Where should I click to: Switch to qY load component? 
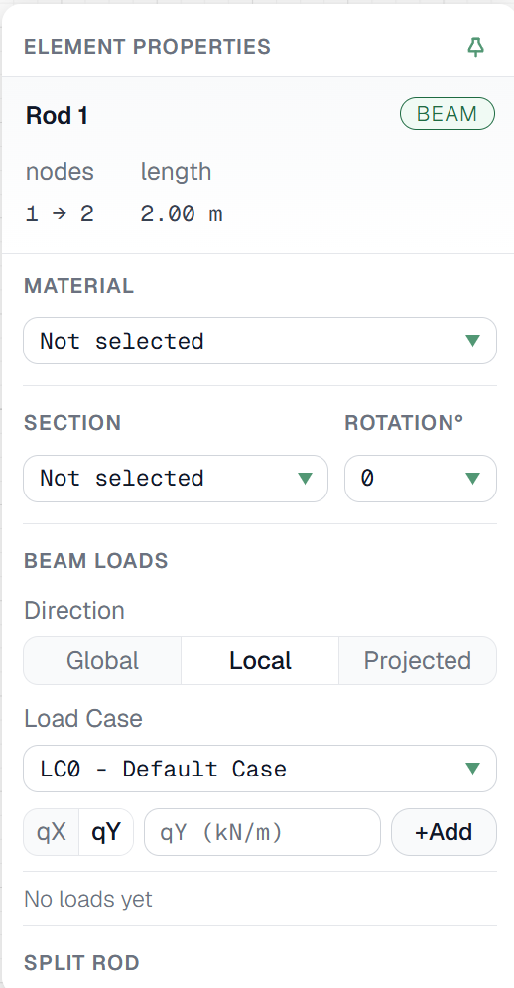pyautogui.click(x=106, y=832)
